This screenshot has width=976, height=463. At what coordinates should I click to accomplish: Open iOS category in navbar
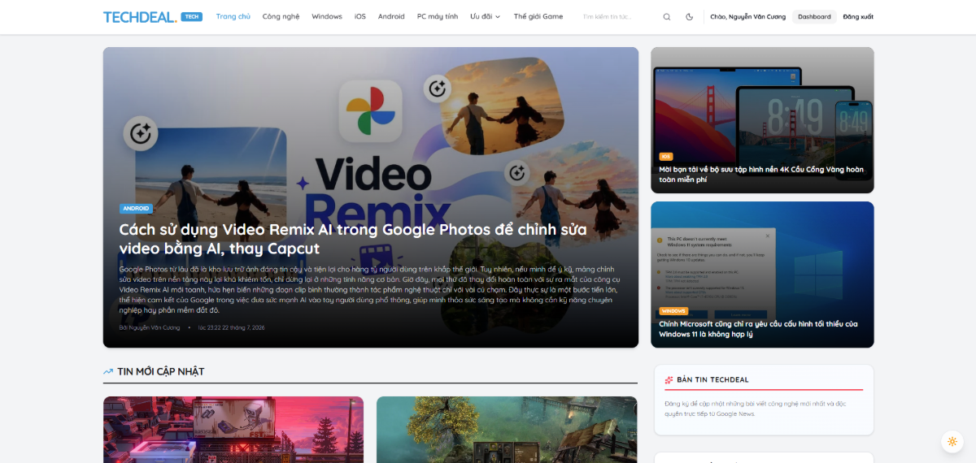click(x=360, y=16)
